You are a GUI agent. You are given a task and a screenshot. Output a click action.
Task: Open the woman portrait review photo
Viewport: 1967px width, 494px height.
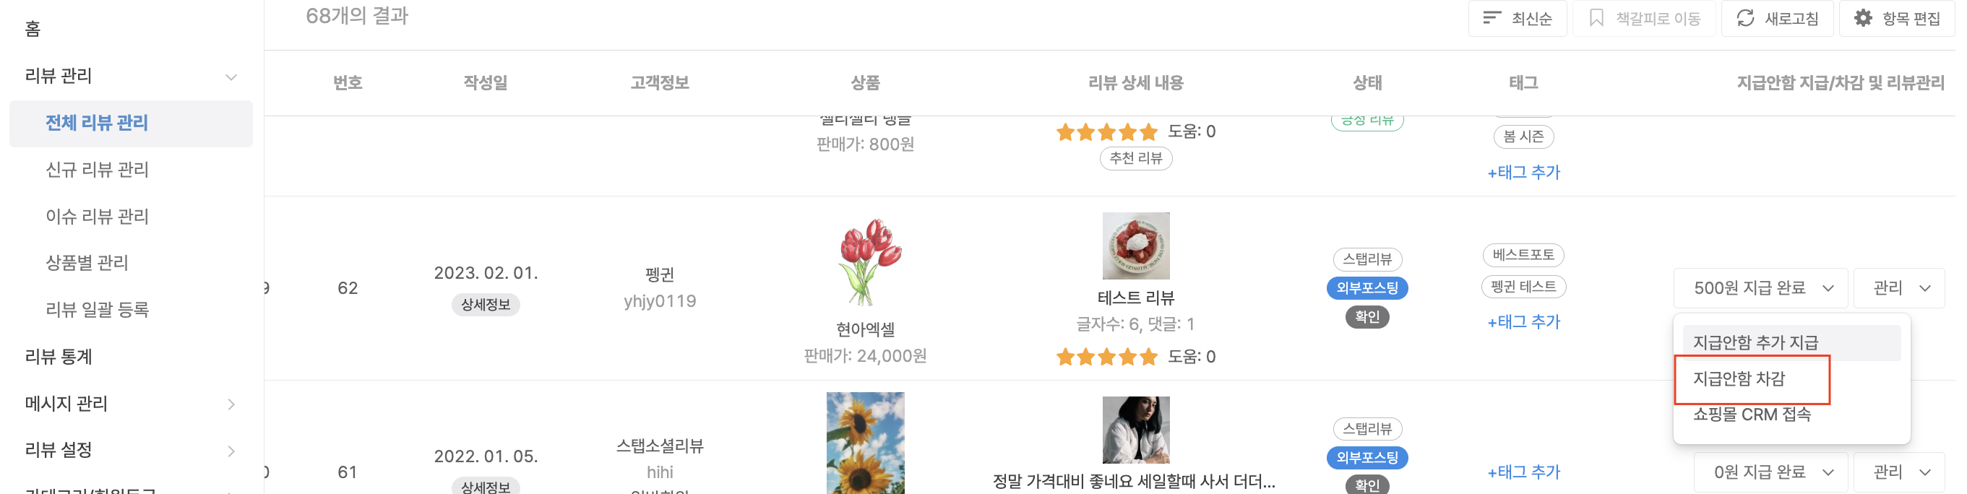tap(1135, 430)
